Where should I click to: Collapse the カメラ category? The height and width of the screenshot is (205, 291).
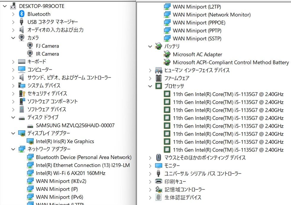(13, 38)
